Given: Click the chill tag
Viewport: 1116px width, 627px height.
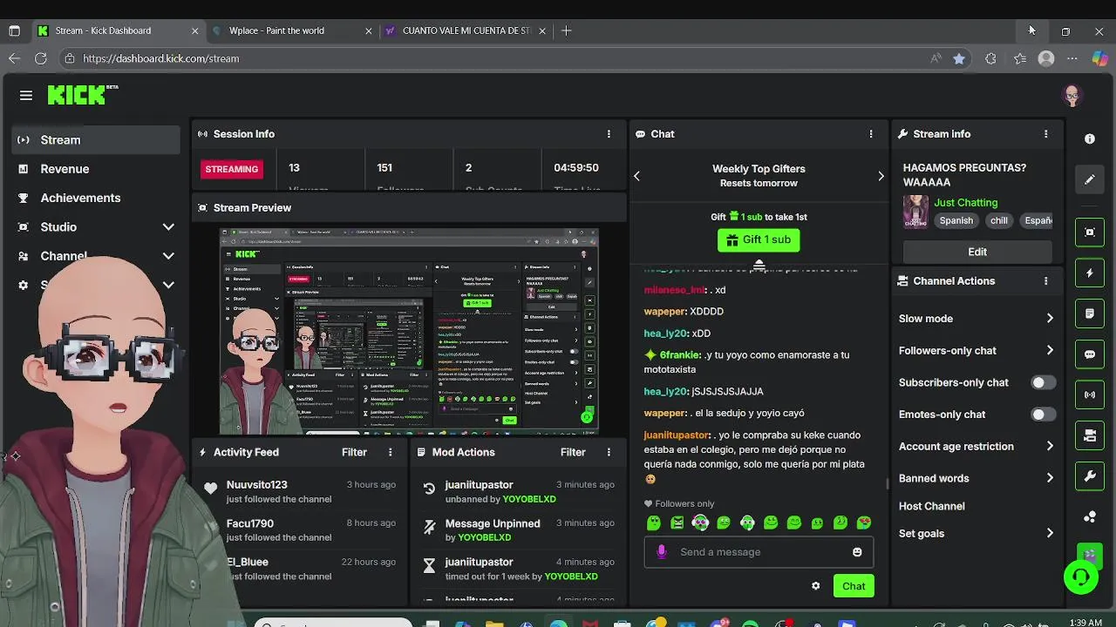Looking at the screenshot, I should tap(999, 220).
